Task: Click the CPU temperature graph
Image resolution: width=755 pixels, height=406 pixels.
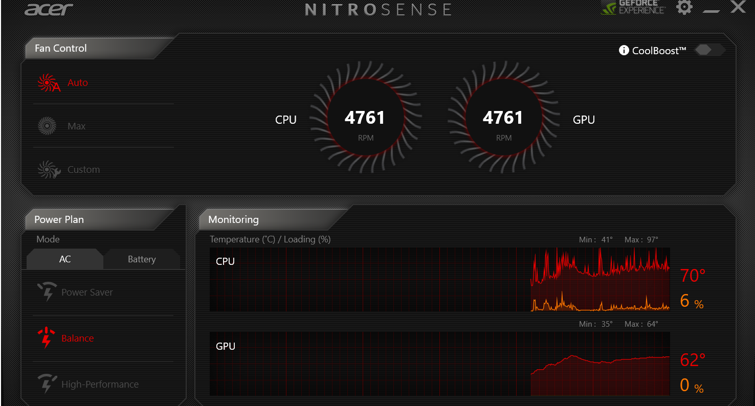Action: pos(439,279)
